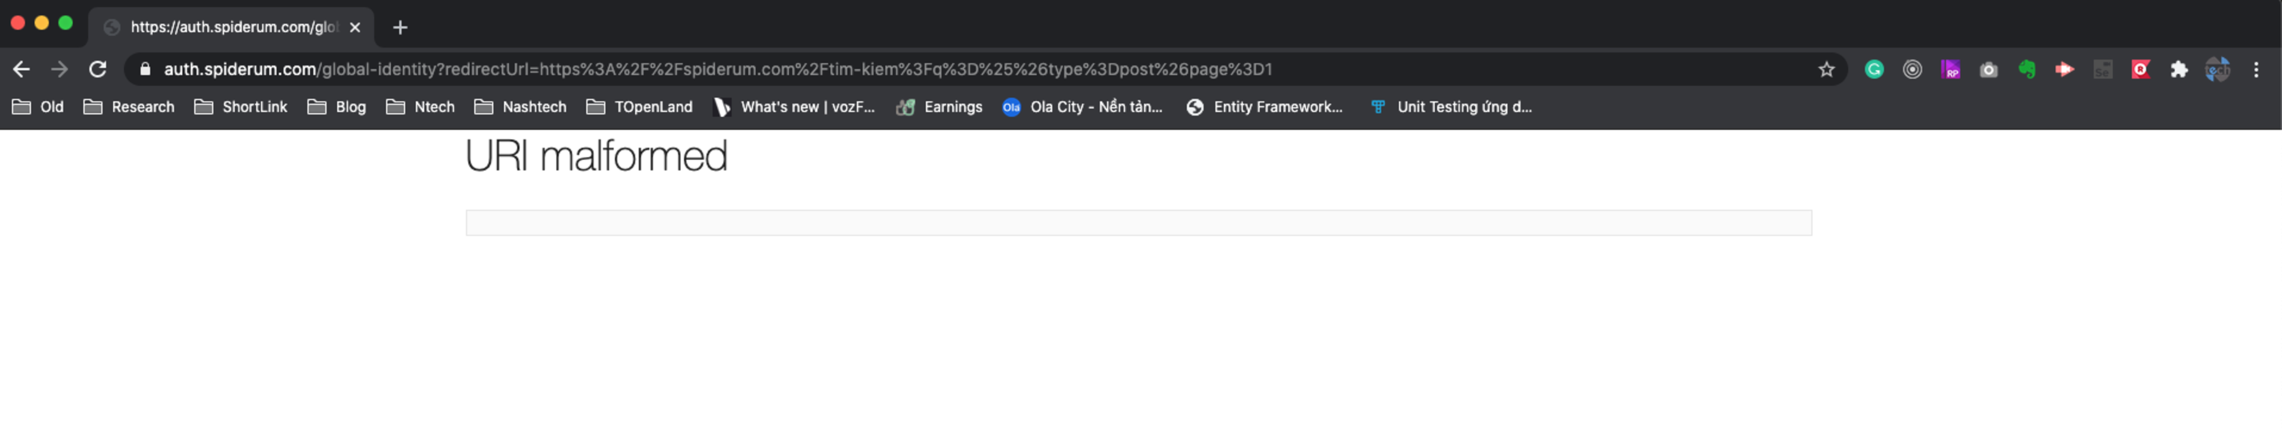
Task: Go back to the previous page
Action: 21,69
